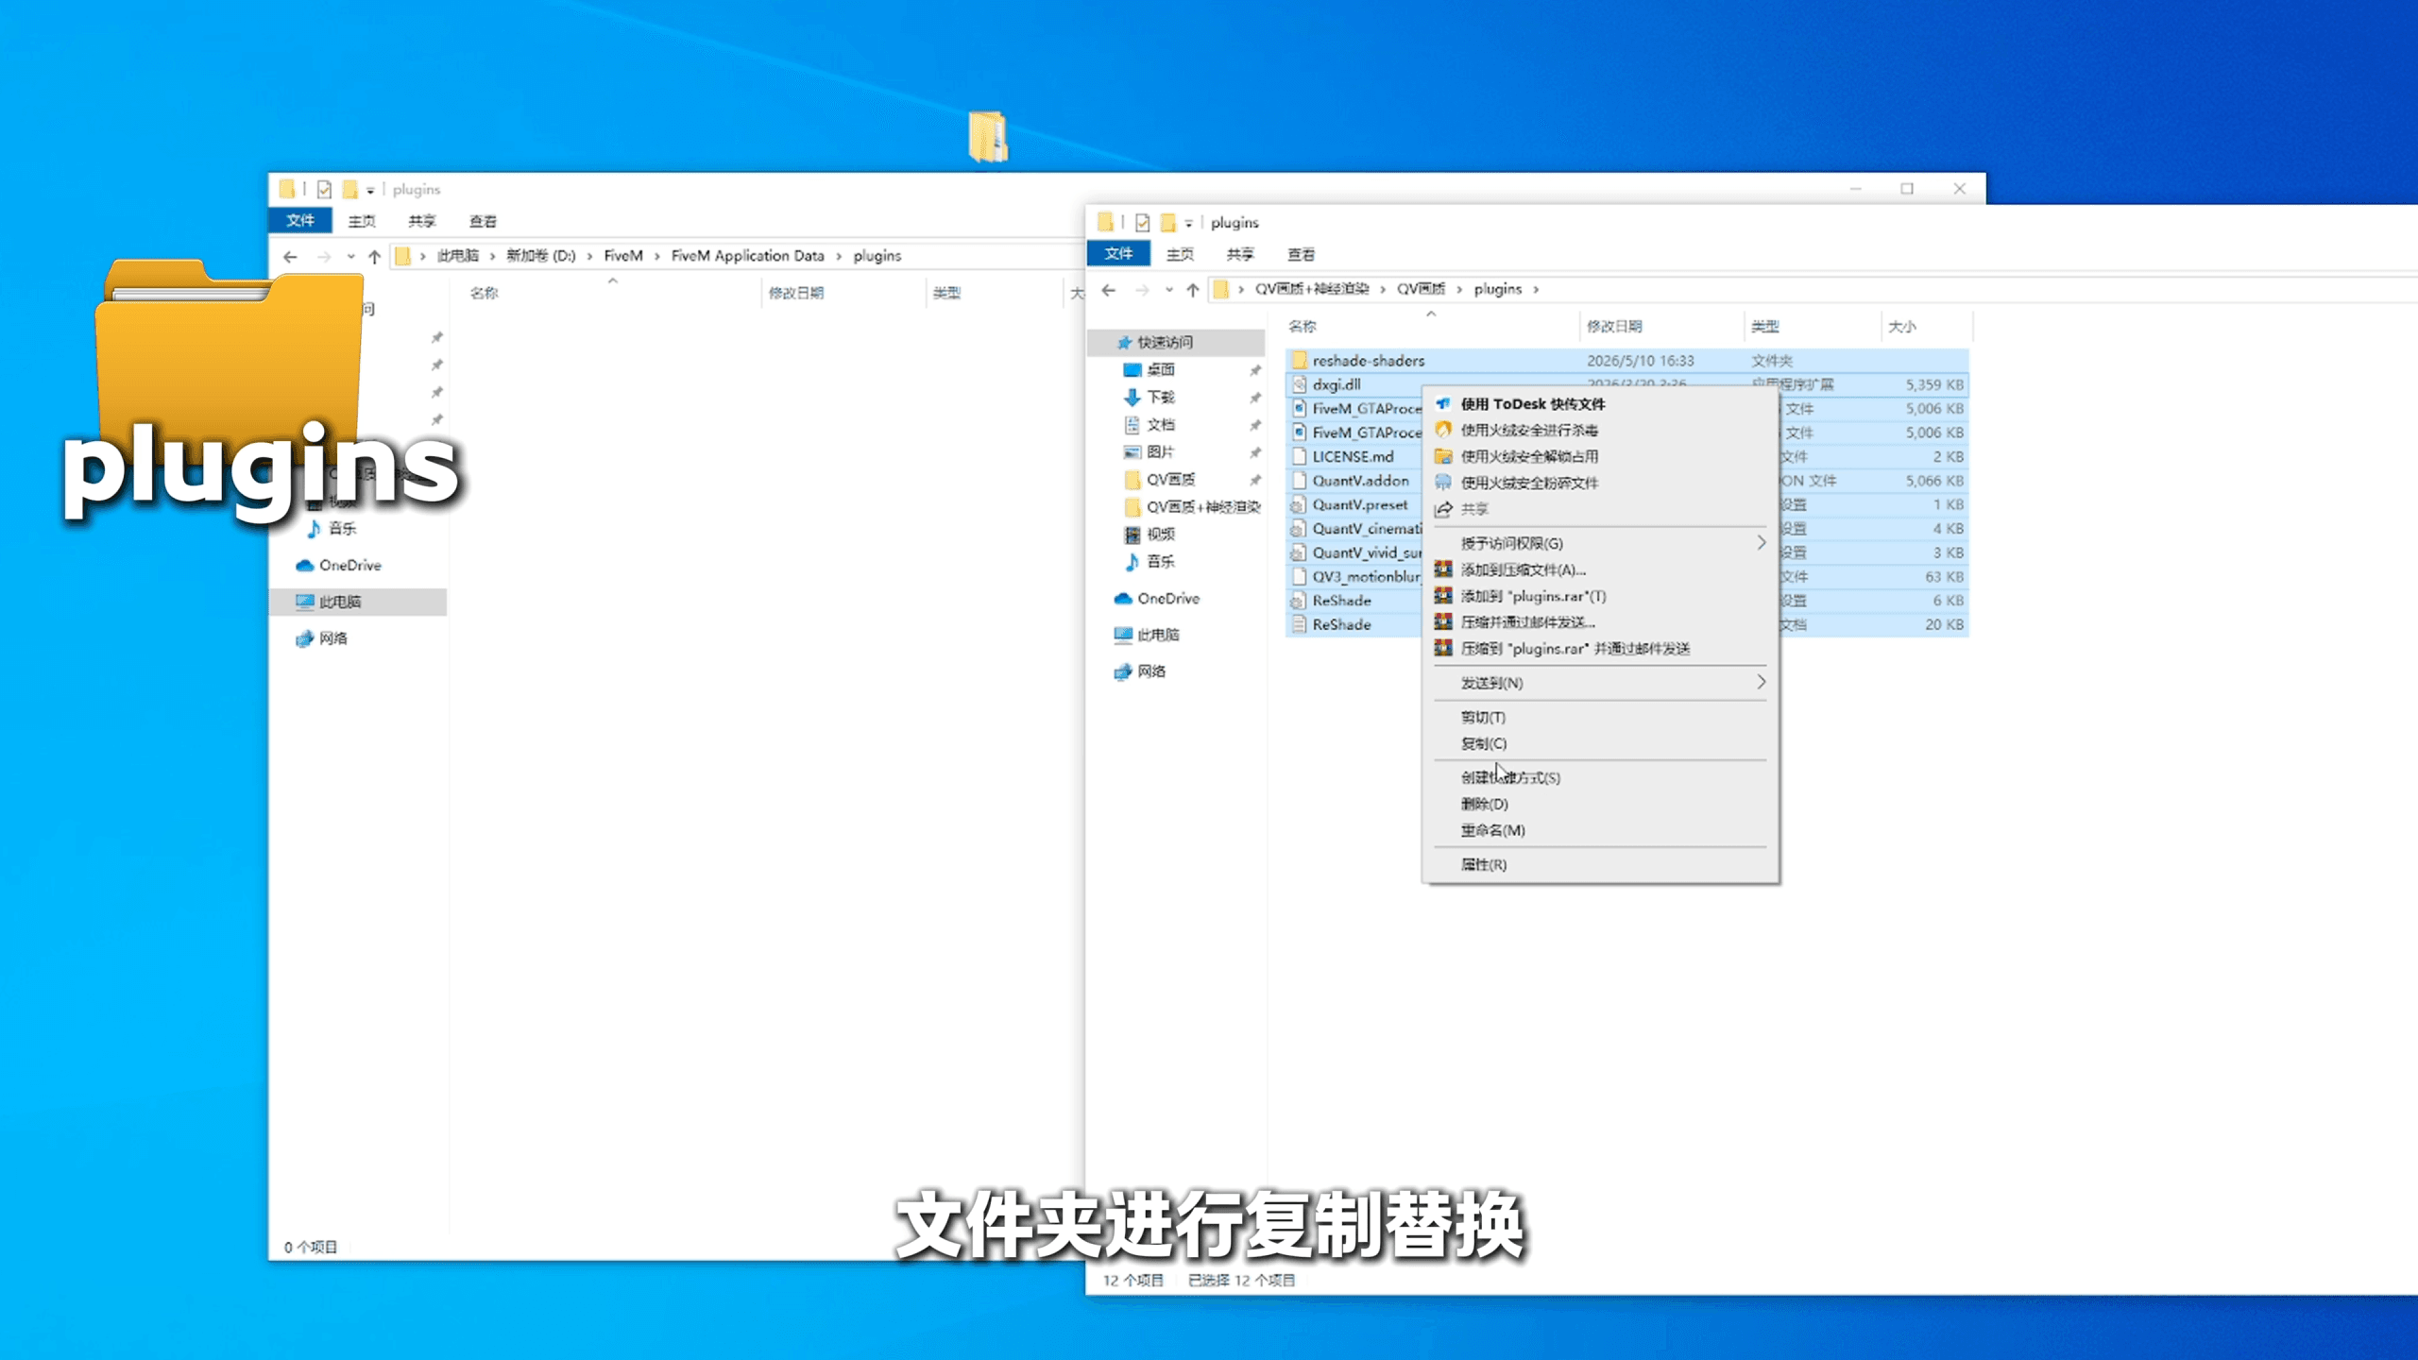
Task: Select 重命名(M) from the context menu
Action: 1492,830
